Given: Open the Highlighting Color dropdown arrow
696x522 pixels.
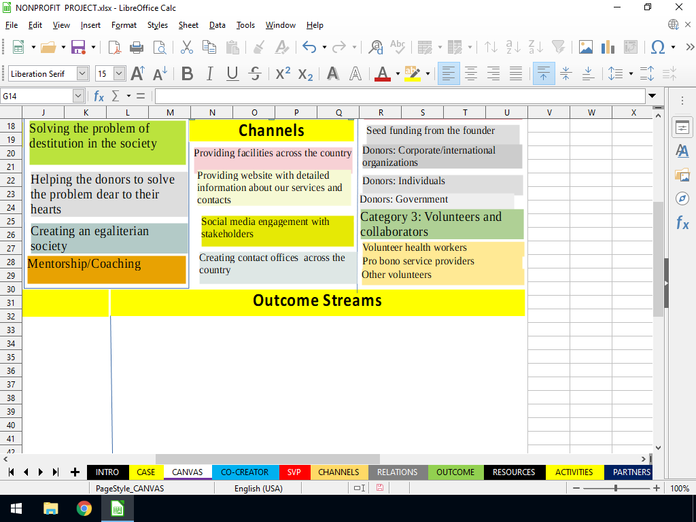Looking at the screenshot, I should pyautogui.click(x=428, y=73).
